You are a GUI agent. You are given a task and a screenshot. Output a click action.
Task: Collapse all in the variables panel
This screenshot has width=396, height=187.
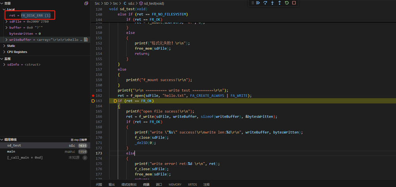[x=86, y=3]
